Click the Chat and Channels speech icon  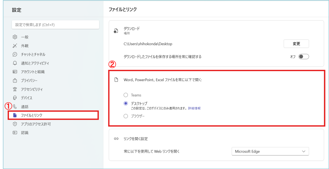[x=14, y=54]
